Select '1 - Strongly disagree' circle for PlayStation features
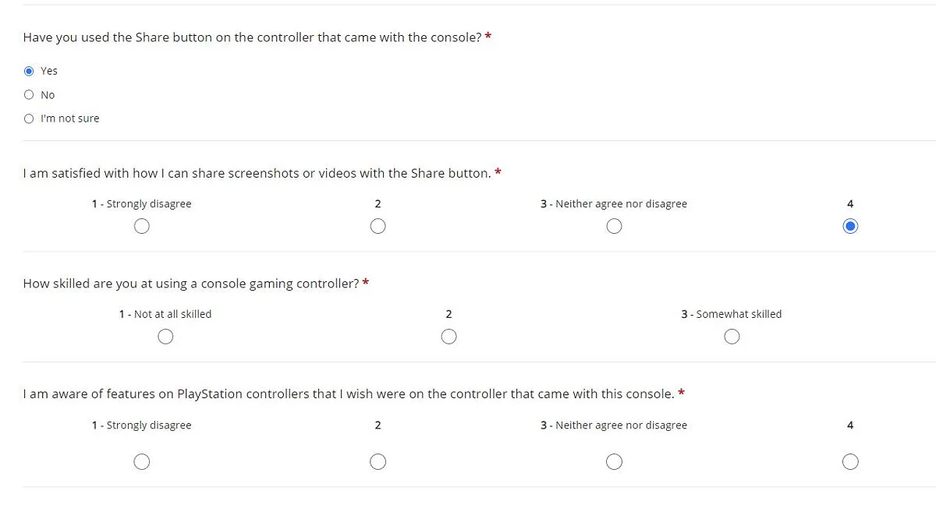936x526 pixels. pyautogui.click(x=141, y=462)
